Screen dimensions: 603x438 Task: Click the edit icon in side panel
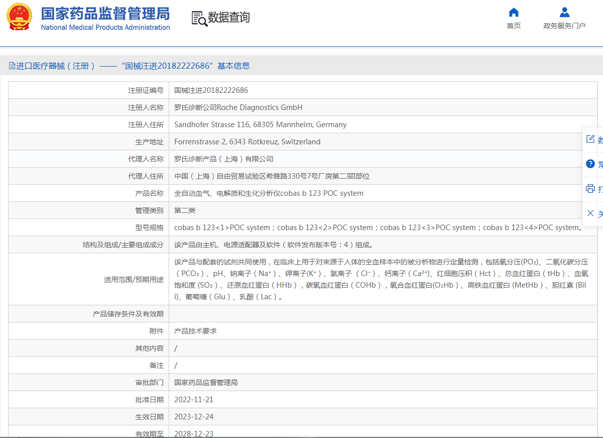[590, 139]
